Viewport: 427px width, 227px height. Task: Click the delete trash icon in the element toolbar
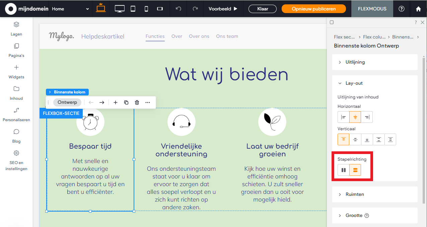pyautogui.click(x=137, y=102)
